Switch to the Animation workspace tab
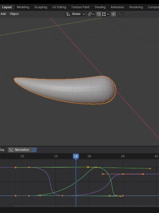 point(117,7)
